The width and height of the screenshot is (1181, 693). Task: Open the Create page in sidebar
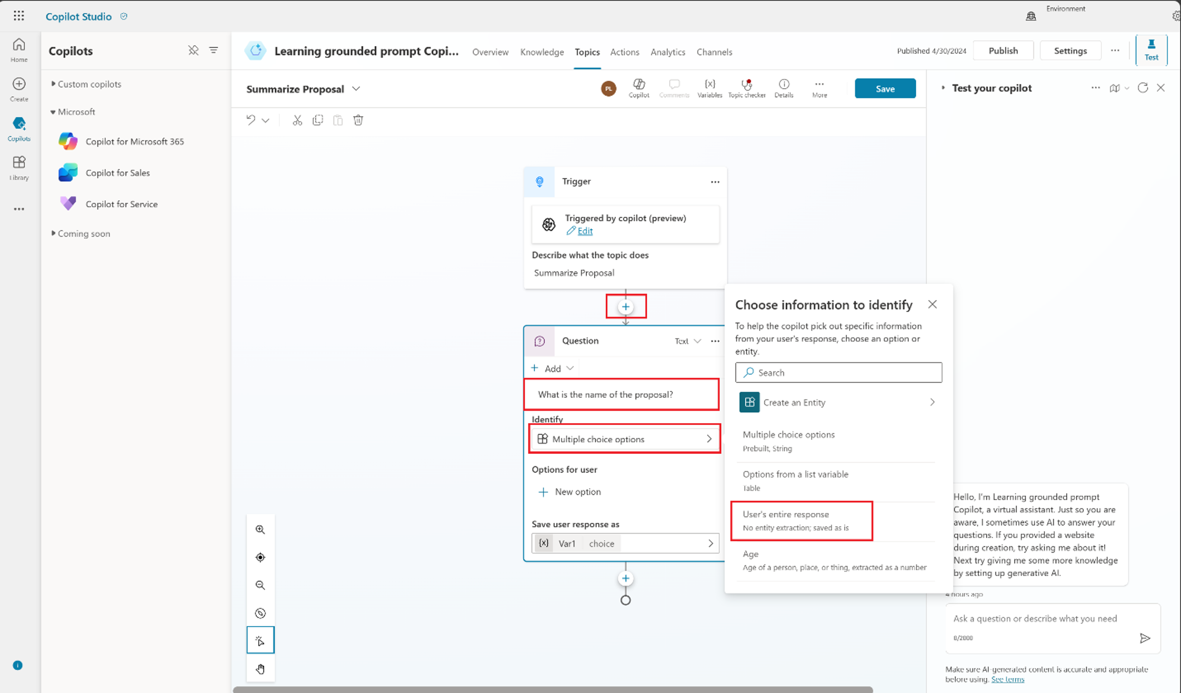(19, 89)
